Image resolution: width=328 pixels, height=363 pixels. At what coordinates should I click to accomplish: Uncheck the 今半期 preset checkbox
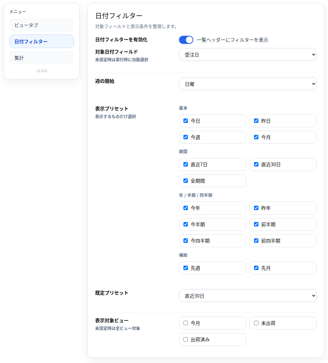click(x=186, y=224)
